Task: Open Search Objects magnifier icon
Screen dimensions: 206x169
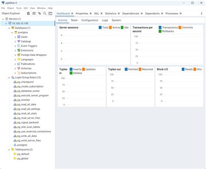Action: tap(45, 13)
